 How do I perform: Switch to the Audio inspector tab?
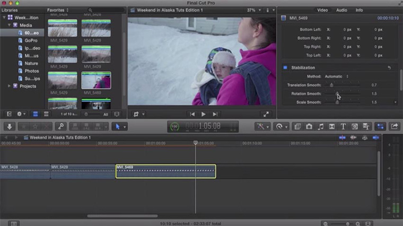click(341, 10)
